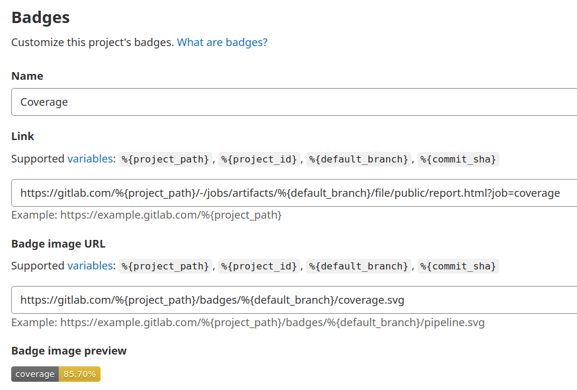Click %{project_id} variable under Badge image URL
The height and width of the screenshot is (390, 577).
[x=259, y=266]
